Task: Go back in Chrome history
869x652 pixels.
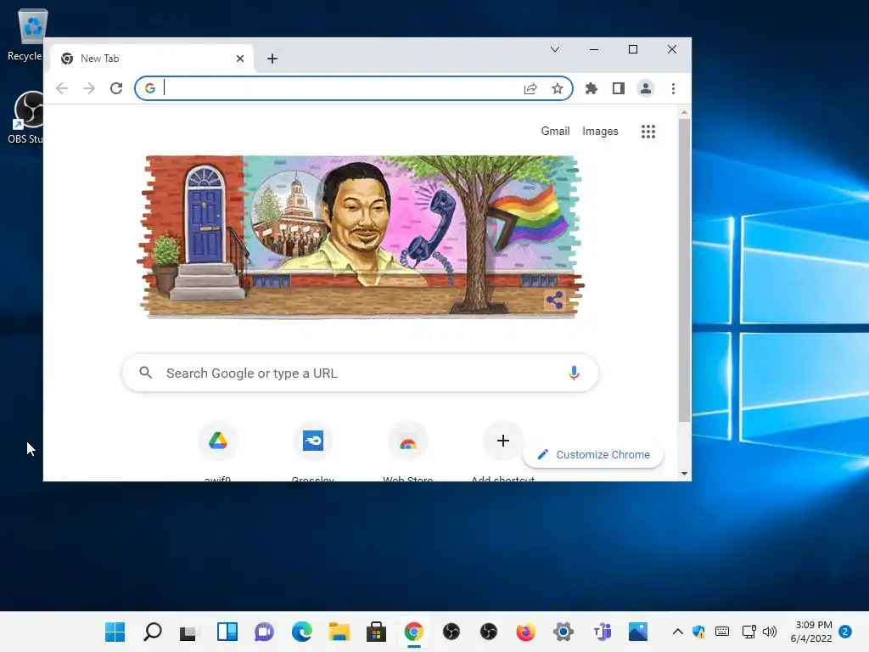Action: click(62, 88)
